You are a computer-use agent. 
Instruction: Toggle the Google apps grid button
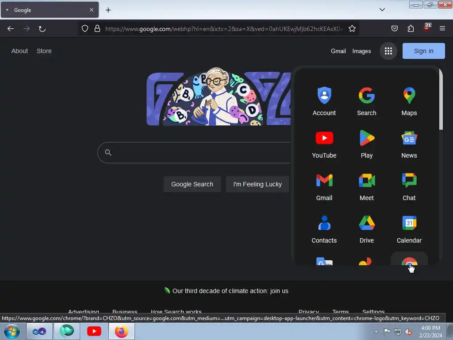click(388, 51)
